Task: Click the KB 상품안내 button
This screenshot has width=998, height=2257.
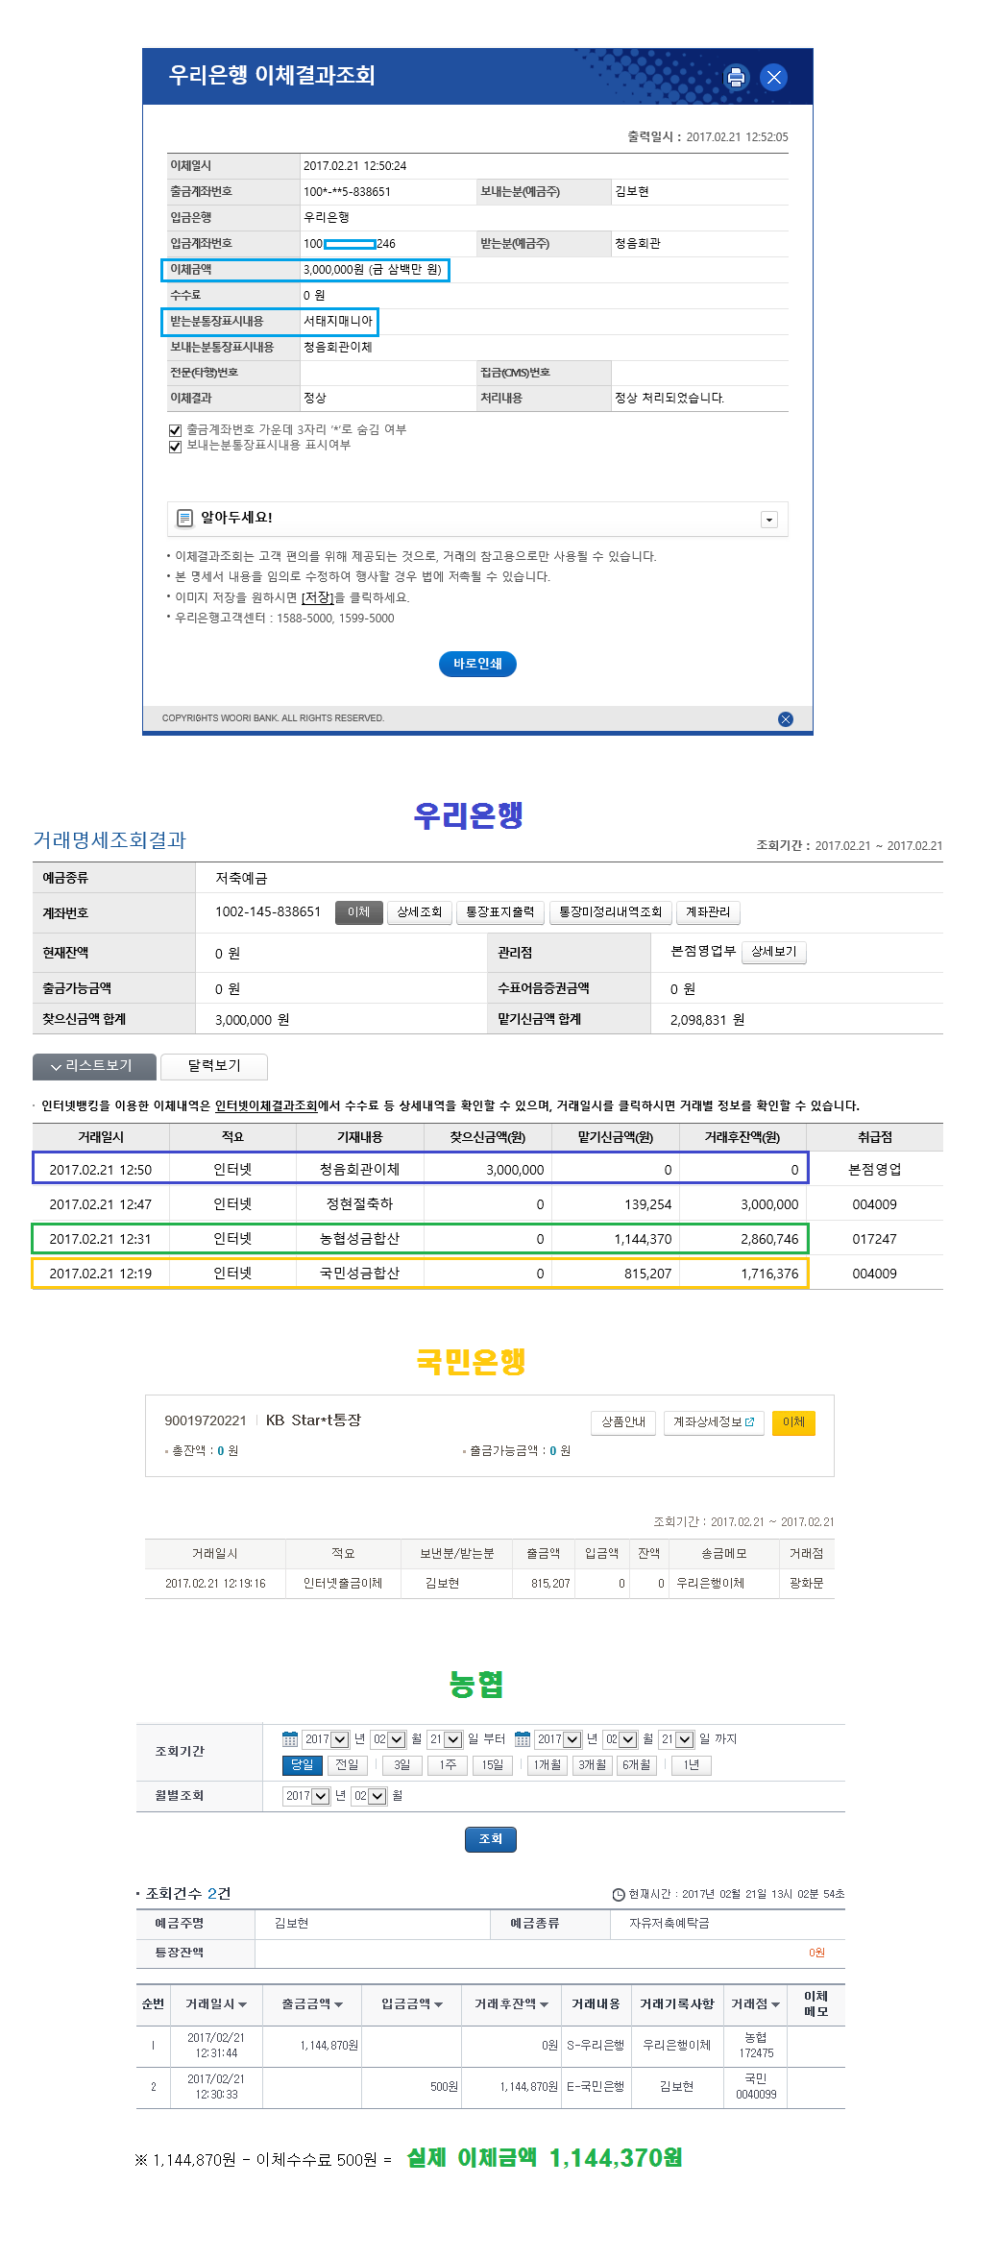Action: (623, 1422)
